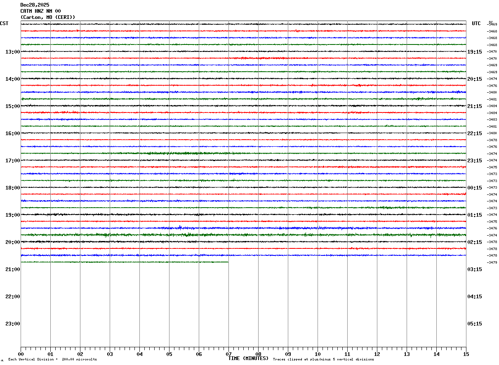Click the end of the last green trace
Viewport: 499px width, 365px height.
click(x=228, y=262)
